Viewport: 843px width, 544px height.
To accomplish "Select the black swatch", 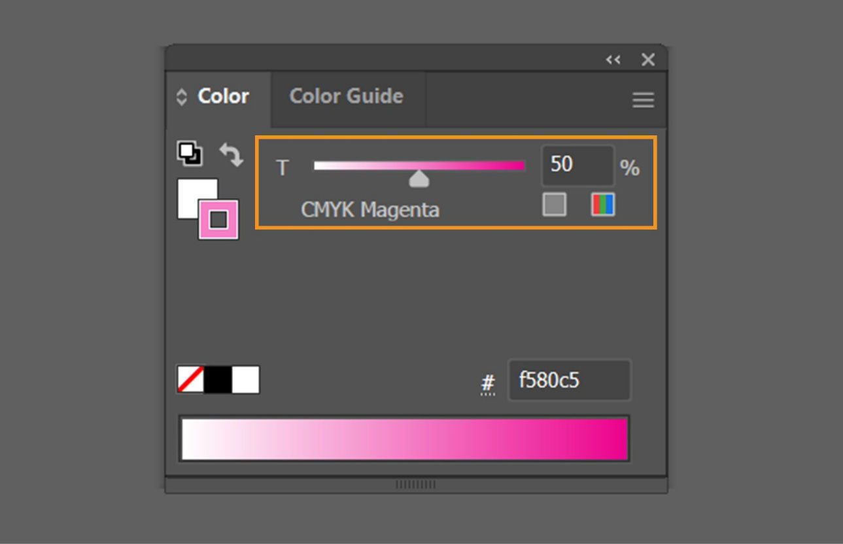I will click(x=216, y=380).
